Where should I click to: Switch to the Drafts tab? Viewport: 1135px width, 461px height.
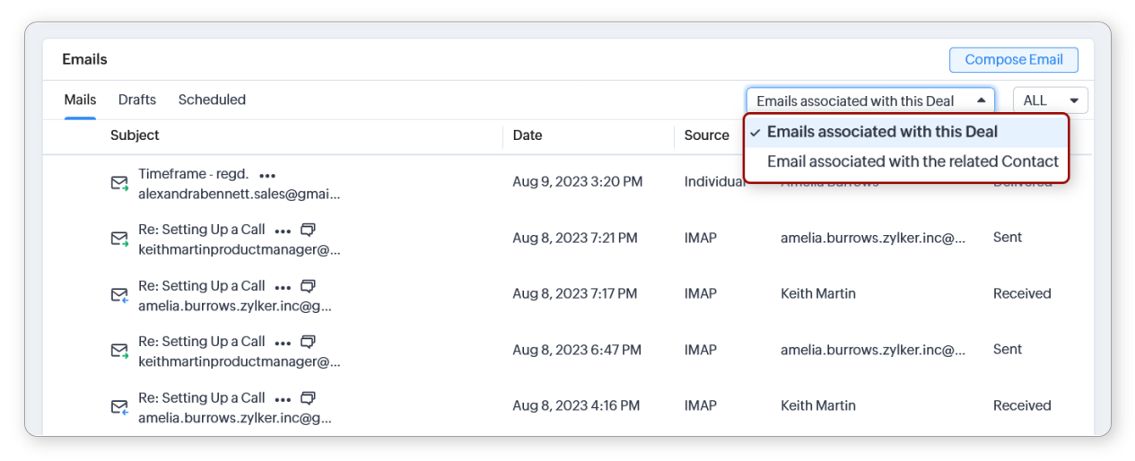(137, 100)
